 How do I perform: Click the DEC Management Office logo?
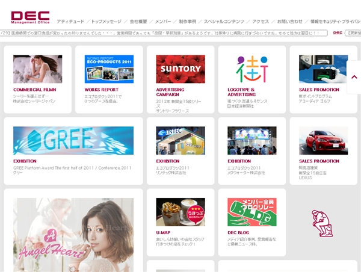(x=30, y=17)
